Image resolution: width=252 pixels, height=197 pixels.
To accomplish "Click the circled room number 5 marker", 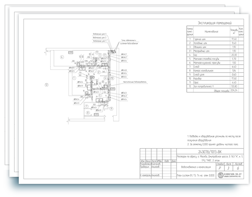I will click(x=100, y=96).
